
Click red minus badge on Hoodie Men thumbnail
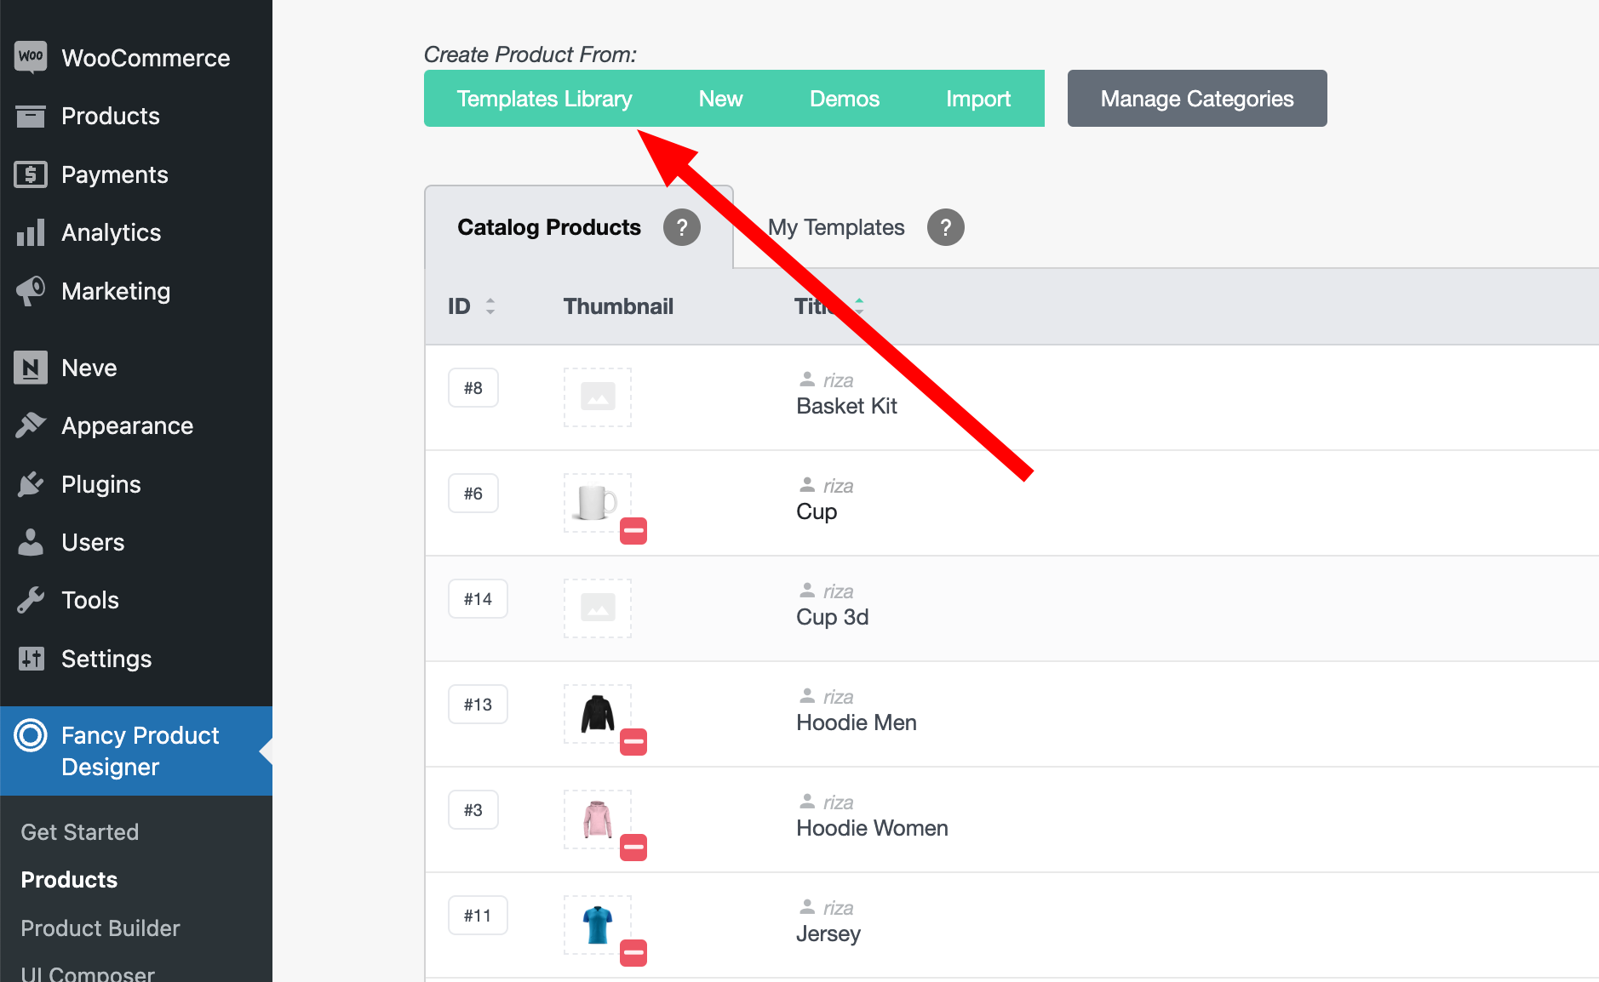pyautogui.click(x=633, y=742)
